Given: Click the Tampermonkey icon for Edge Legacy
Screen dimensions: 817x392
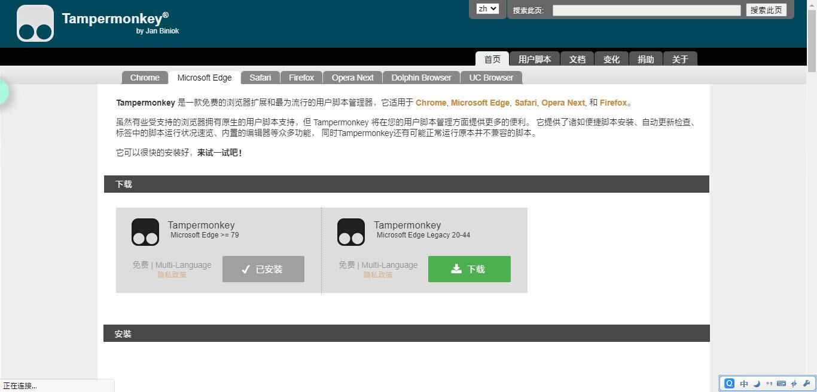Looking at the screenshot, I should (351, 232).
